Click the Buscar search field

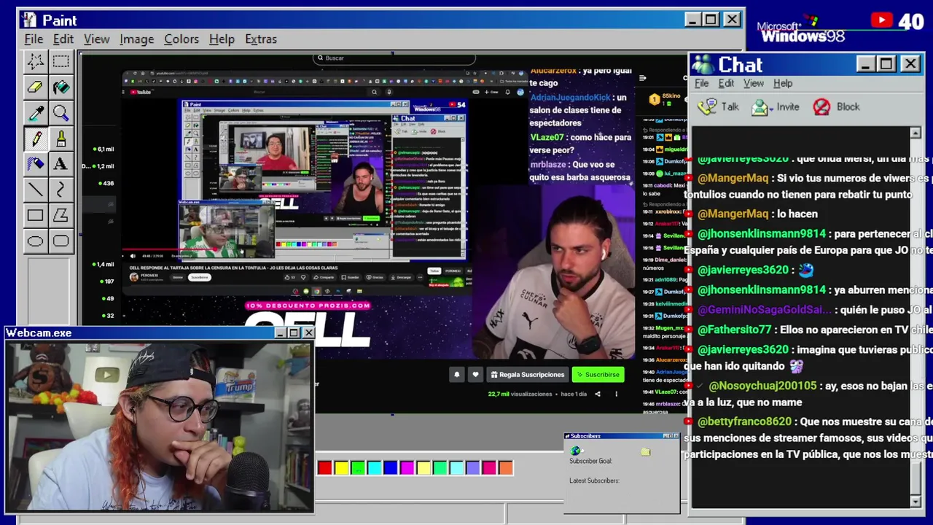pyautogui.click(x=394, y=58)
